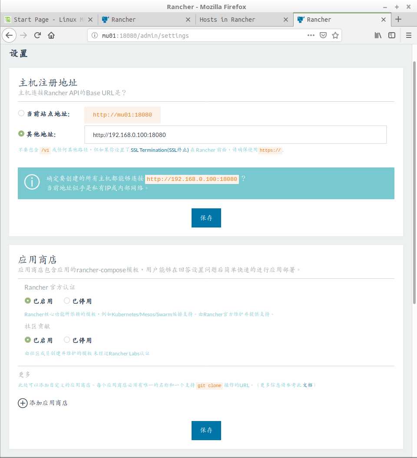Minimize the Firefox window
This screenshot has width=417, height=458.
pos(385,7)
